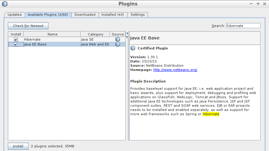Viewport: 269px width, 151px height.
Task: Click the Java SE category cell
Action: 87,39
